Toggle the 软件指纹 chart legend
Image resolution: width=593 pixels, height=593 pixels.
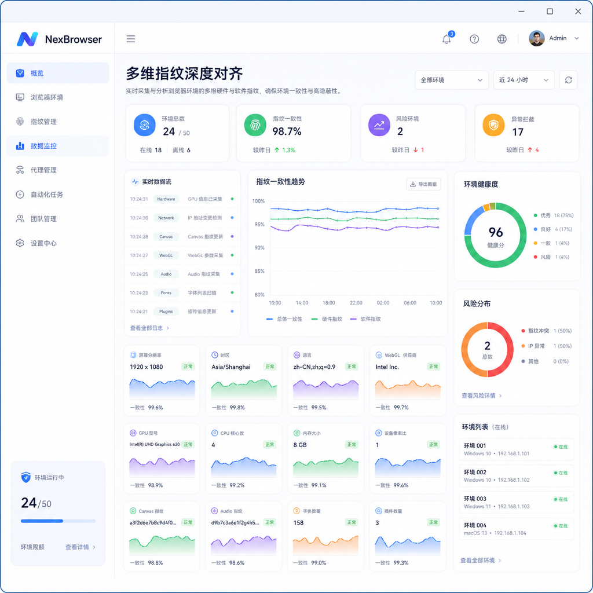point(365,319)
